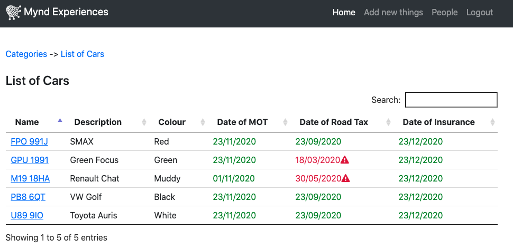
Task: Open the List of Cars breadcrumb
Action: click(x=83, y=54)
